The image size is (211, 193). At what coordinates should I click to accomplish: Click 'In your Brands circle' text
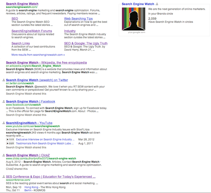tap(161, 14)
